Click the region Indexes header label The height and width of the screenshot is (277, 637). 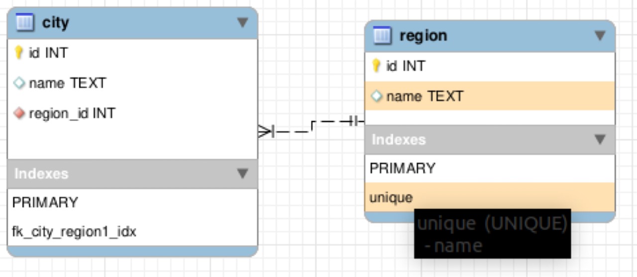click(399, 139)
